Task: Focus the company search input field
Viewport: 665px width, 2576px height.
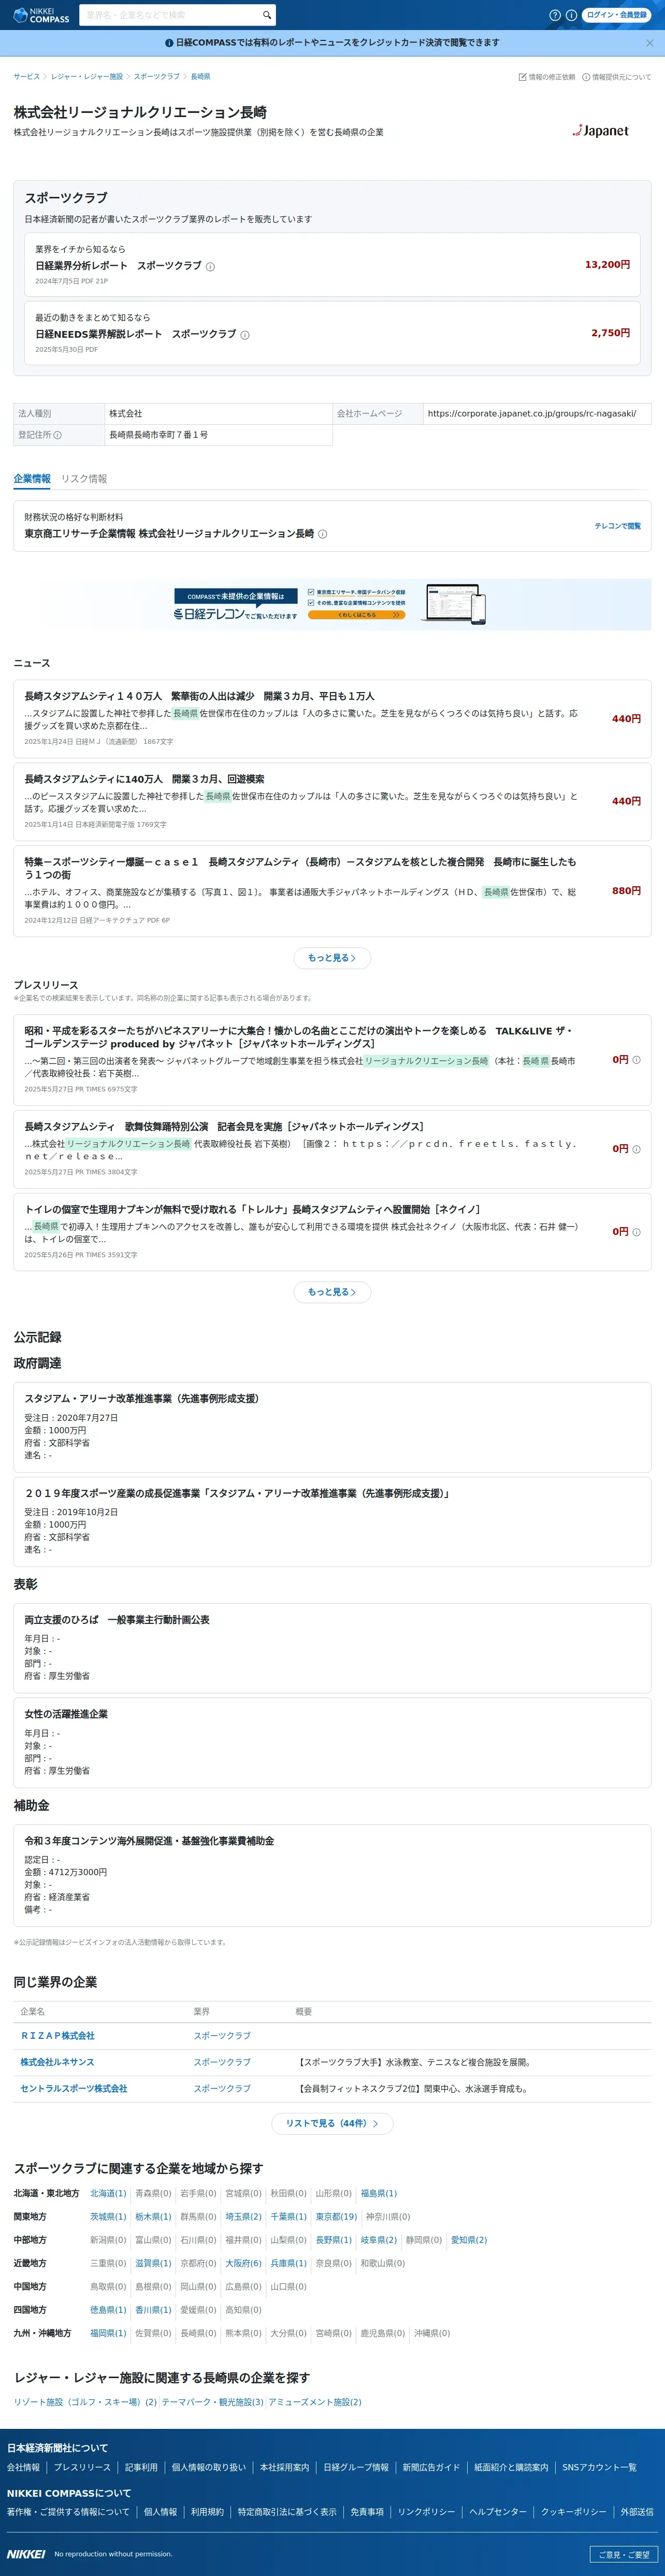Action: pos(170,15)
